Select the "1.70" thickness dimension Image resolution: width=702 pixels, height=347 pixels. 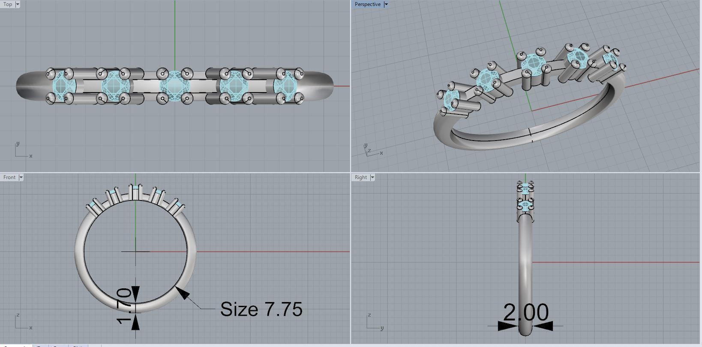(x=124, y=305)
